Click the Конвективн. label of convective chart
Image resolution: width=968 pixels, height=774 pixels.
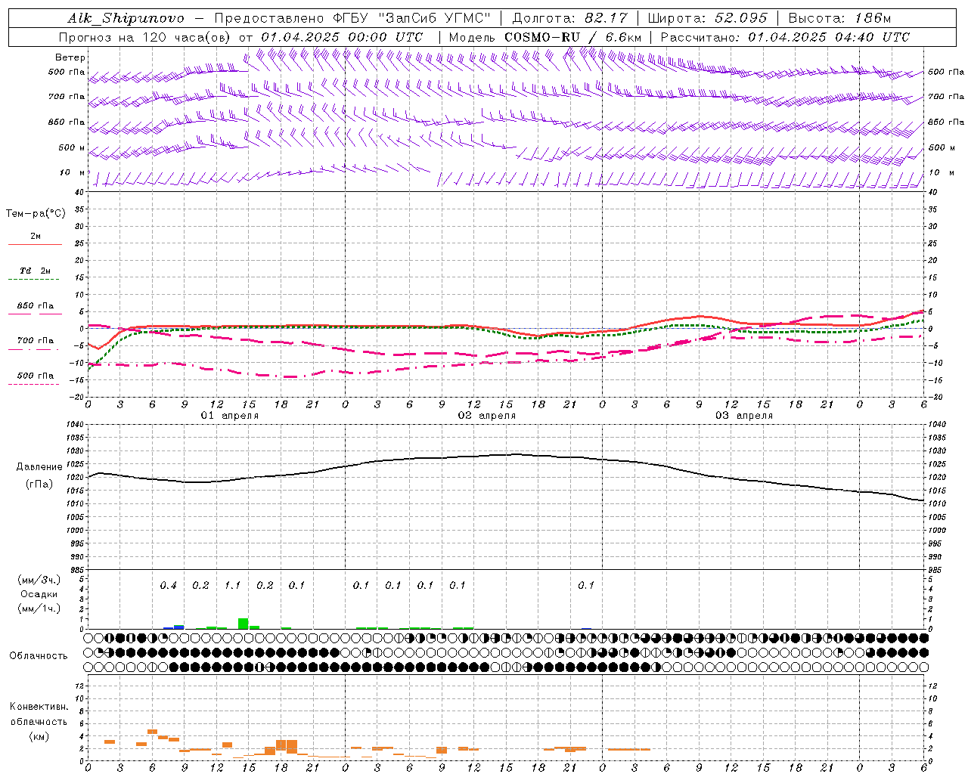tap(39, 707)
